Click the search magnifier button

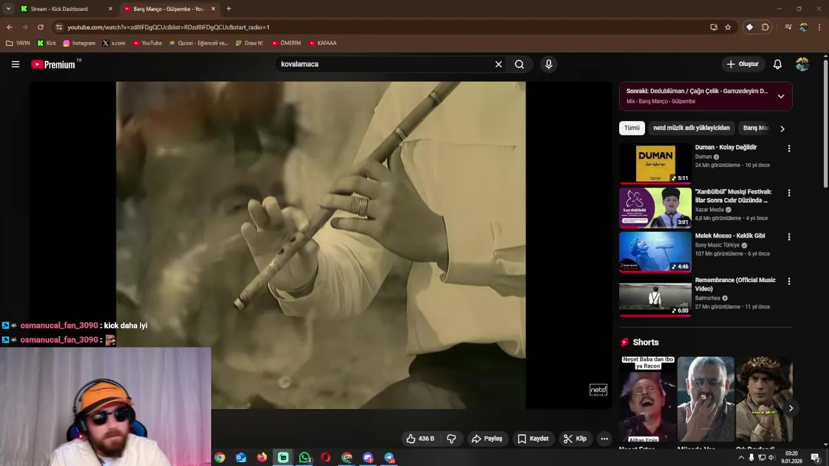(519, 64)
